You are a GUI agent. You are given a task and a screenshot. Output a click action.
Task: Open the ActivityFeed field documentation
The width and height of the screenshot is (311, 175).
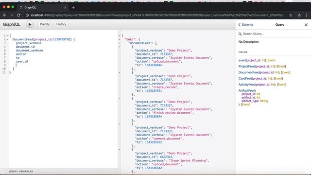[x=247, y=85]
